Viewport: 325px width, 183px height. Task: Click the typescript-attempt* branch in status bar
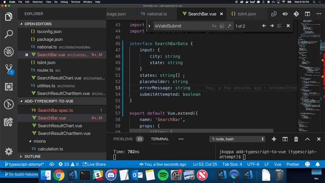[24, 164]
